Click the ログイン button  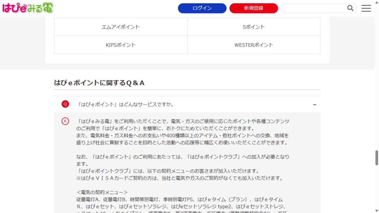202,8
